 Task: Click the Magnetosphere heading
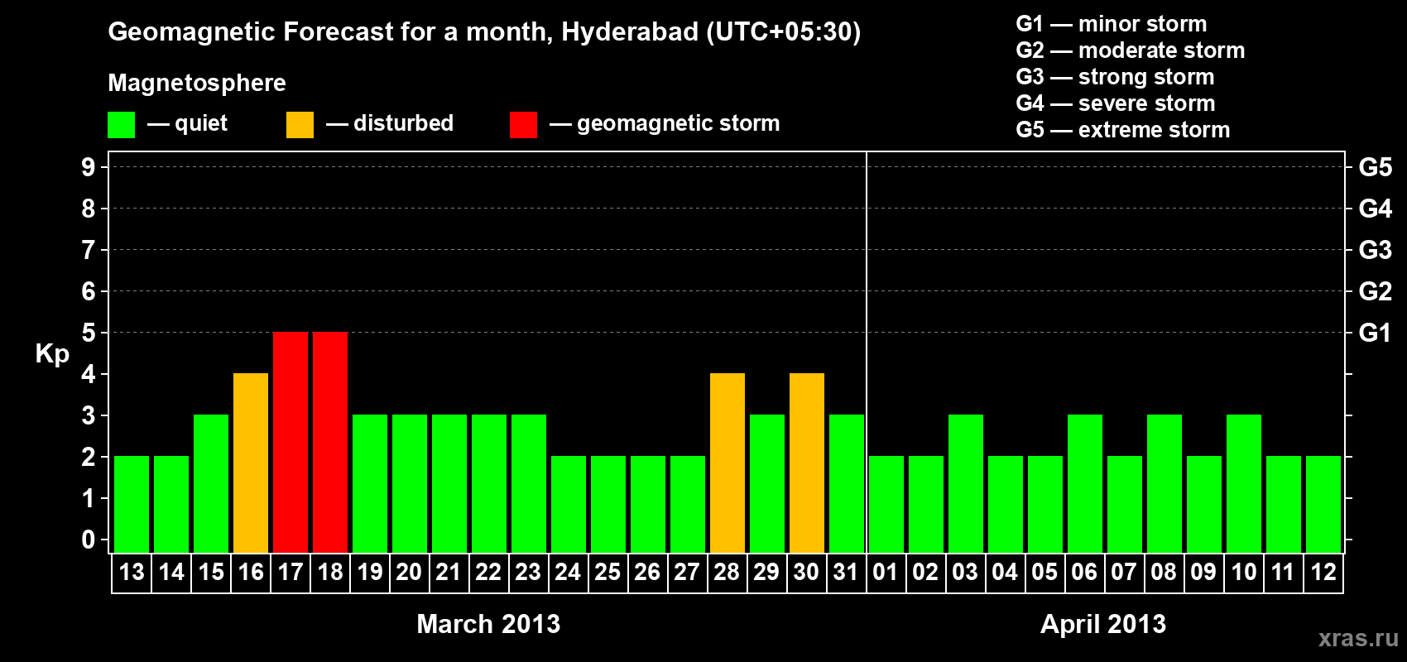click(197, 84)
